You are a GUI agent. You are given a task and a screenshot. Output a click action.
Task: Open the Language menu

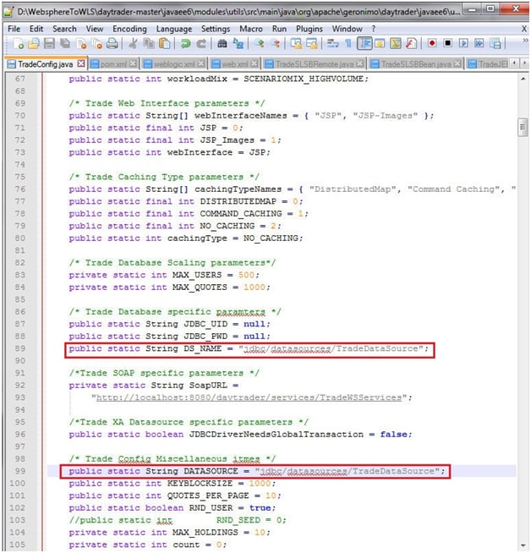point(174,29)
